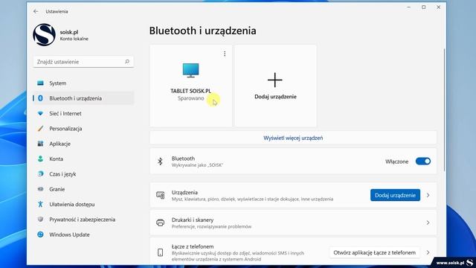Click the Czas i język globe icon
This screenshot has width=476, height=268.
coord(40,173)
